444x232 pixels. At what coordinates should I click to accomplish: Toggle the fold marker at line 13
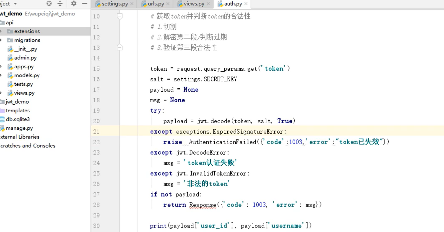(x=120, y=48)
